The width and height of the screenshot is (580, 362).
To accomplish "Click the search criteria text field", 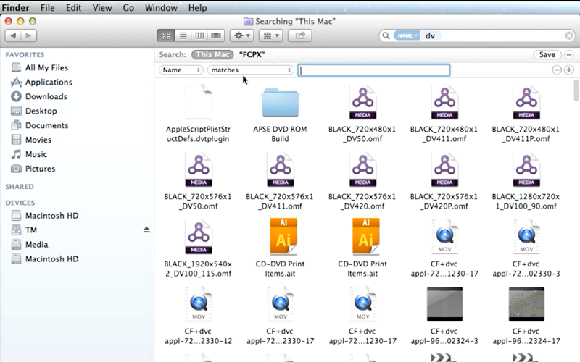I will (374, 70).
